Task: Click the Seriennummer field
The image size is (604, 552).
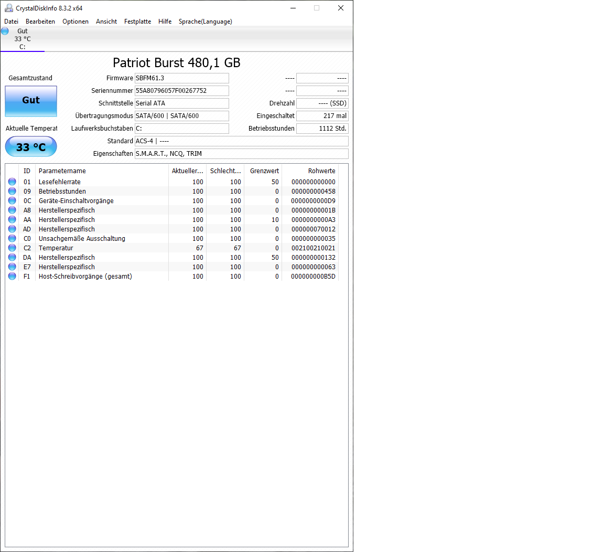Action: tap(182, 91)
